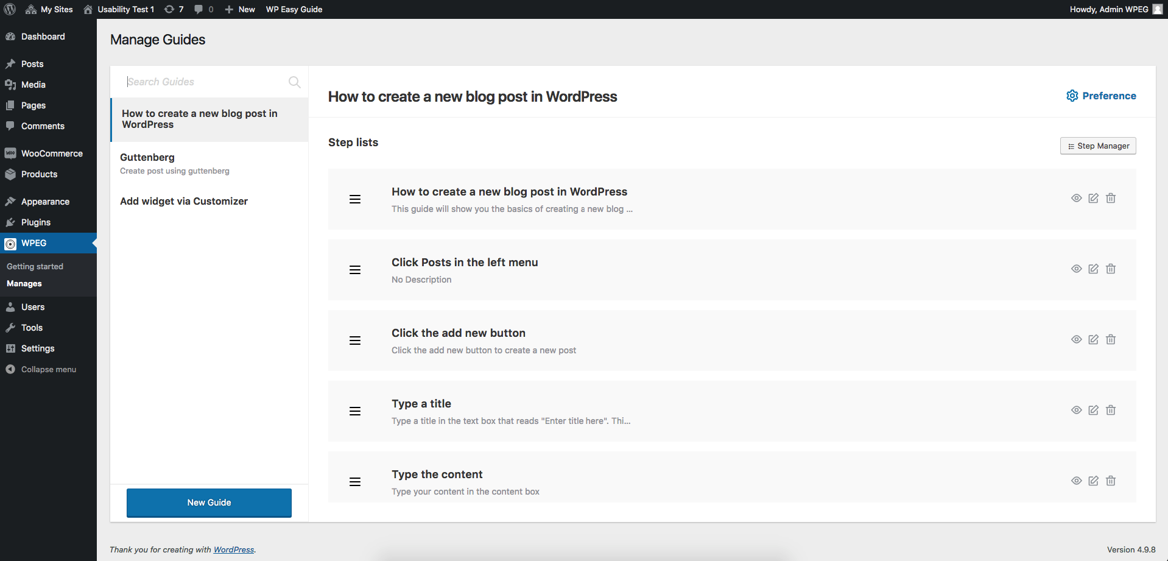This screenshot has height=561, width=1168.
Task: Open the Preference link
Action: point(1101,96)
